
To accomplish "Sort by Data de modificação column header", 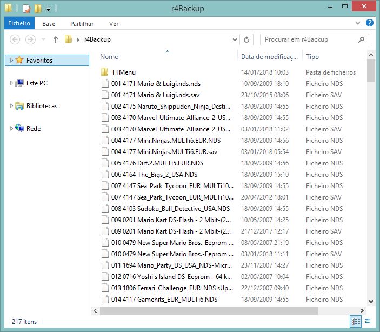I will [270, 57].
